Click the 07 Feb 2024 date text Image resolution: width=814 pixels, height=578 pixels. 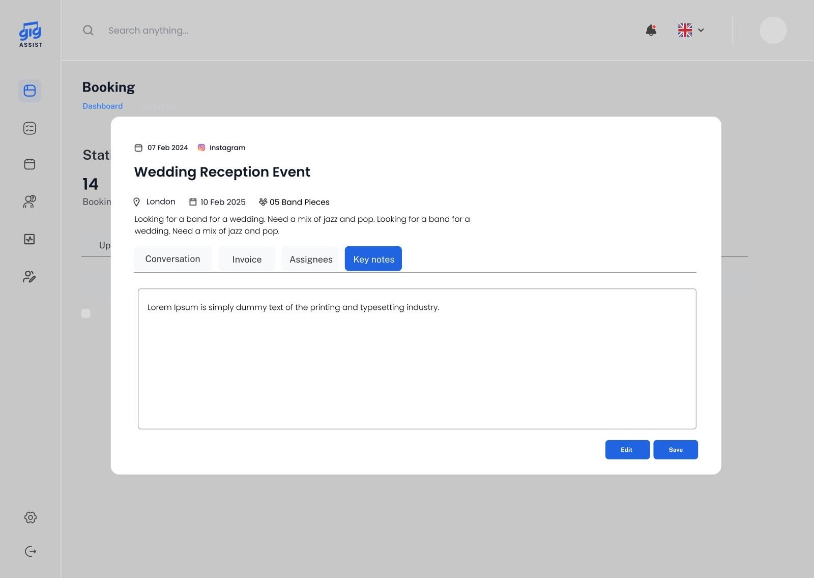(168, 148)
